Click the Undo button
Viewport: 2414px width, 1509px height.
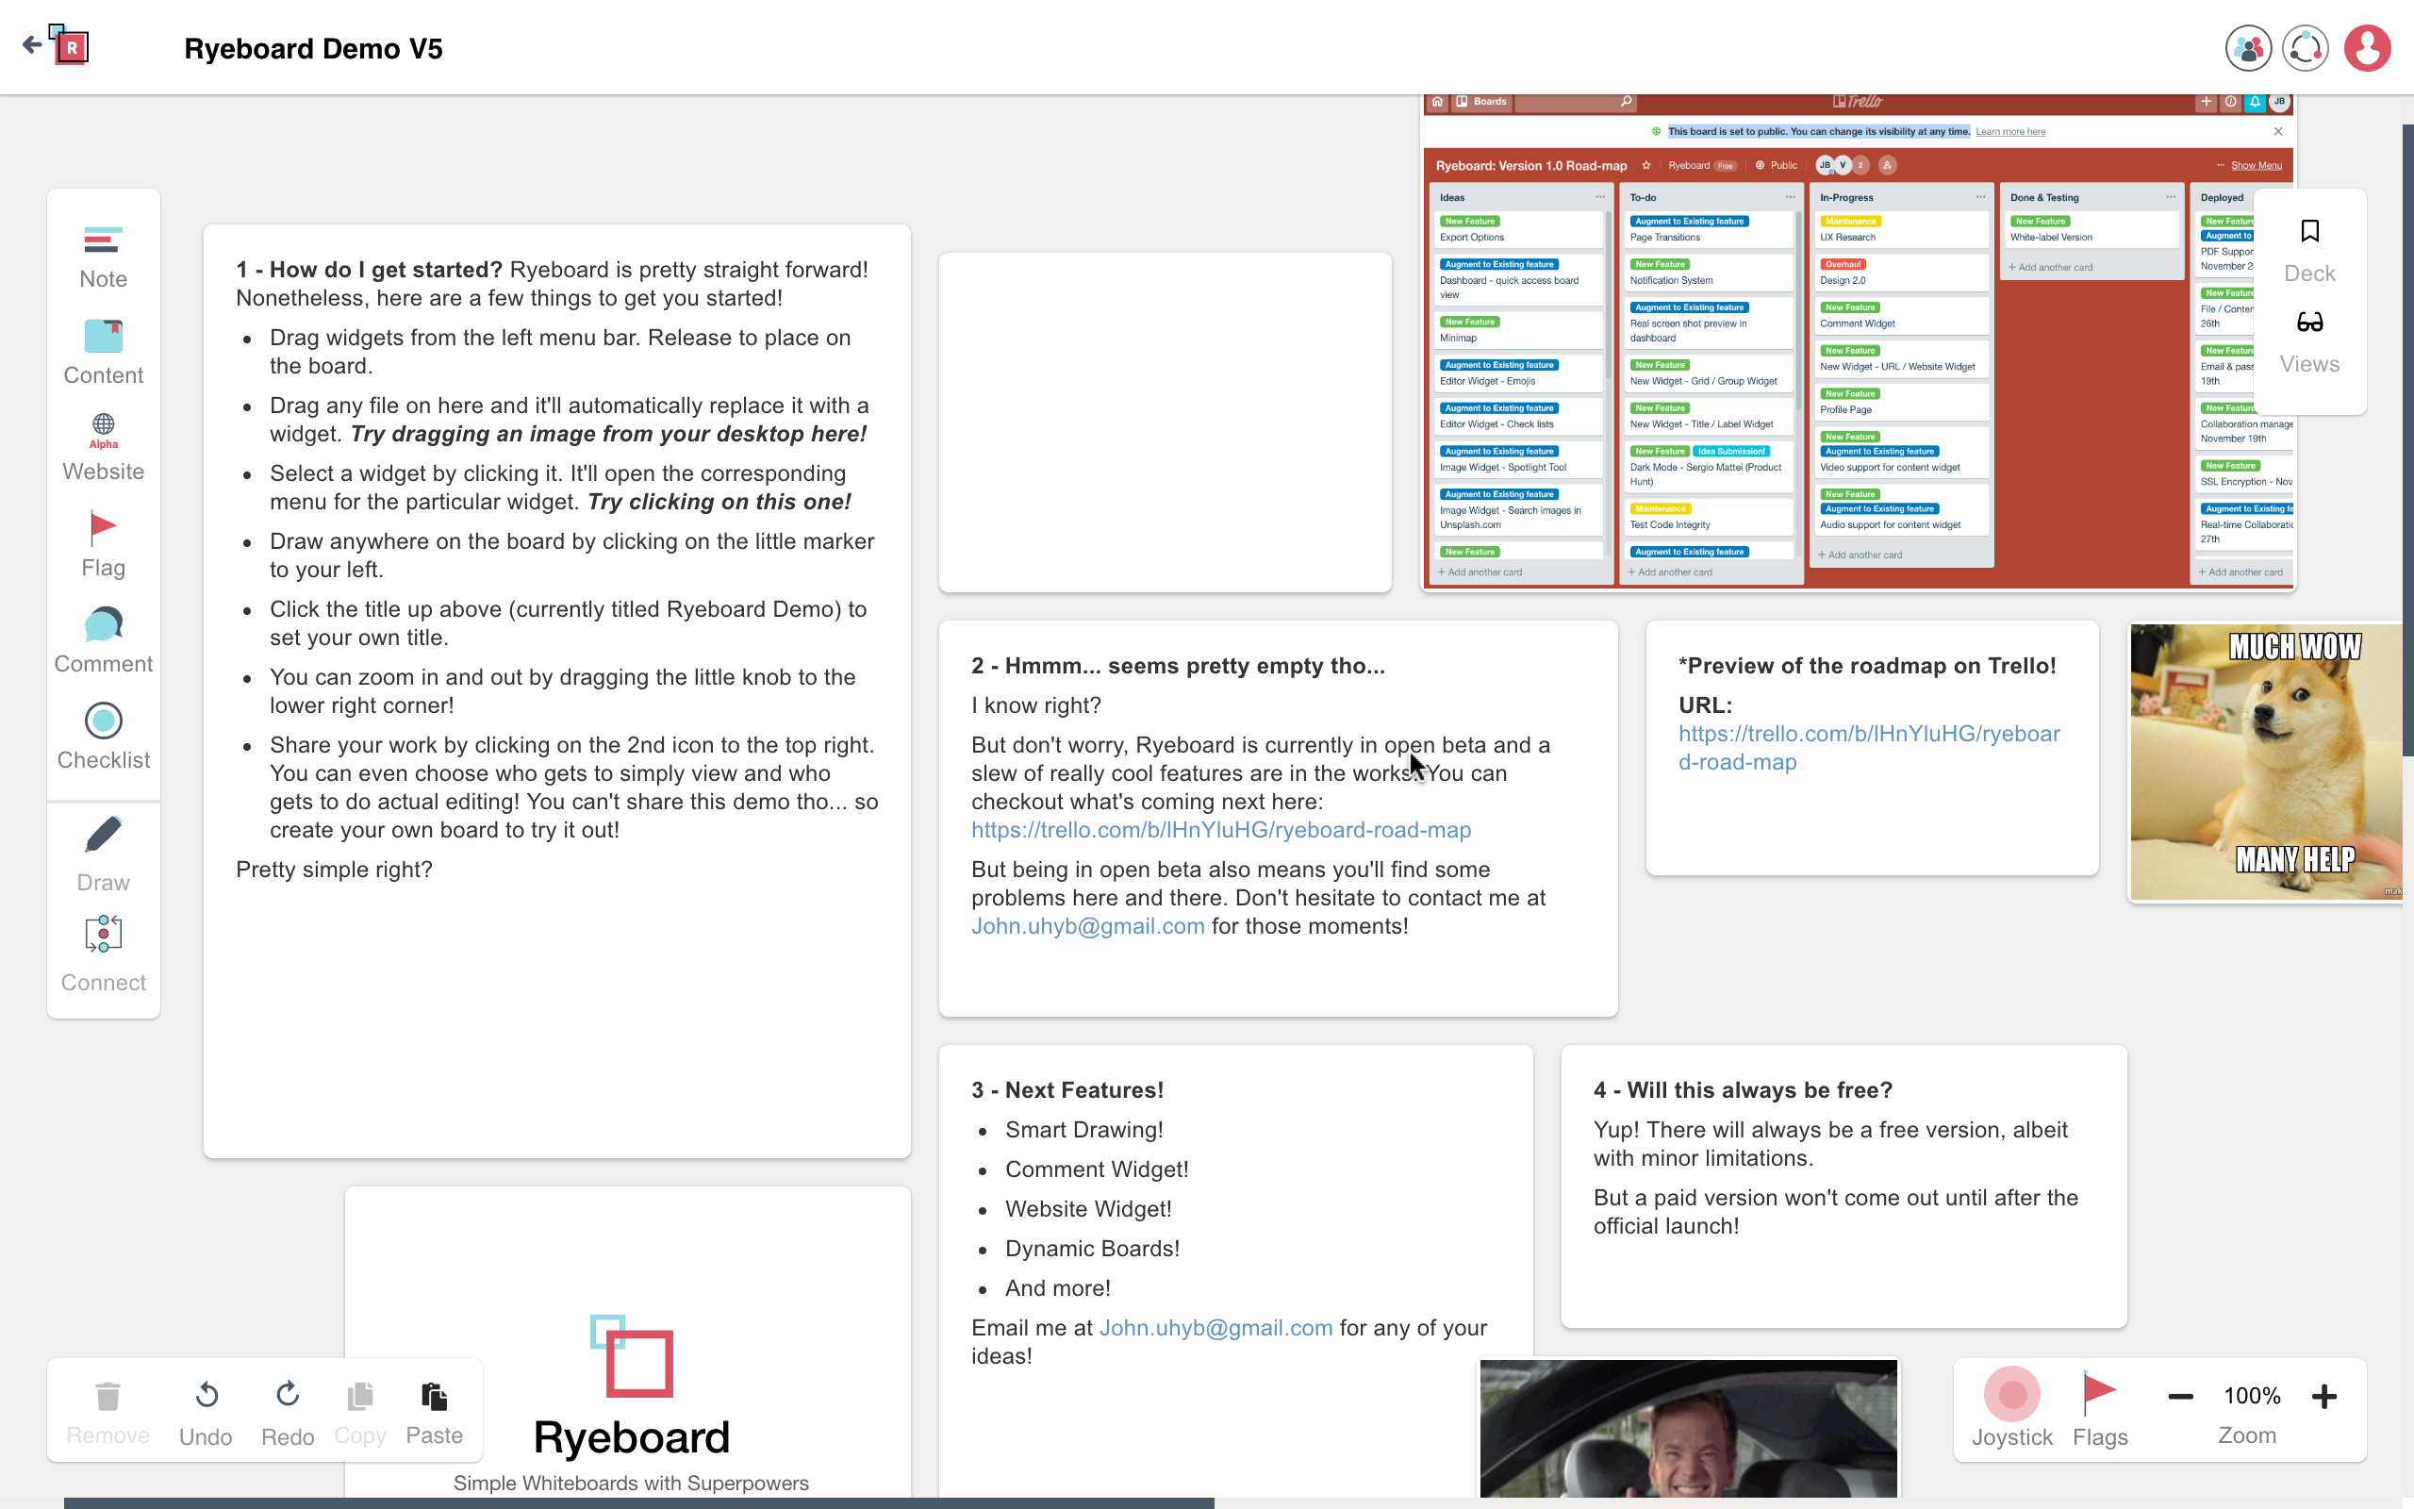coord(206,1413)
